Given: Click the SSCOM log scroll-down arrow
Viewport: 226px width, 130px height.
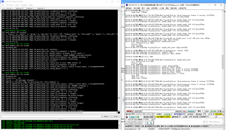Looking at the screenshot, I should [x=223, y=108].
